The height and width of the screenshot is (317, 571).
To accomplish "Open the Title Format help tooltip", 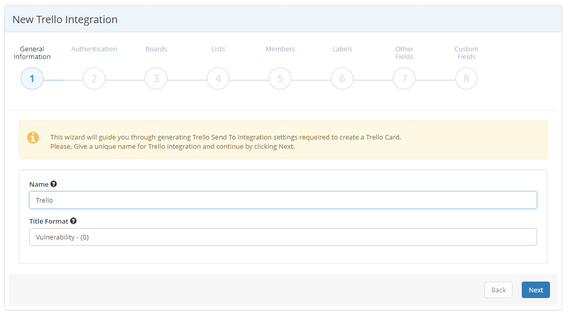I will pos(73,221).
